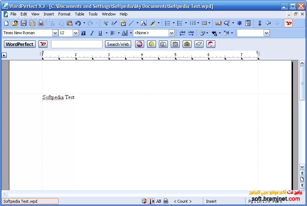Click status bar printer icon

[x=166, y=201]
